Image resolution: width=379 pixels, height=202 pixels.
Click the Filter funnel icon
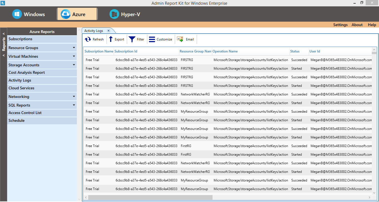coord(132,39)
